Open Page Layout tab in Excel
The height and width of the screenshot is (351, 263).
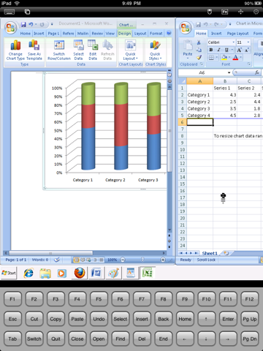pyautogui.click(x=237, y=34)
